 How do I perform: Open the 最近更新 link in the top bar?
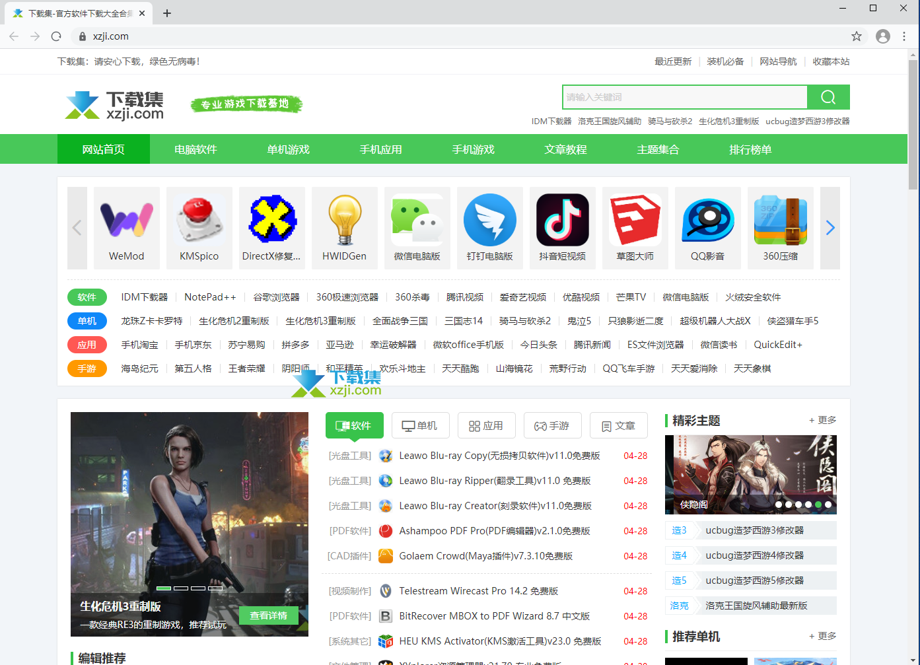point(672,61)
